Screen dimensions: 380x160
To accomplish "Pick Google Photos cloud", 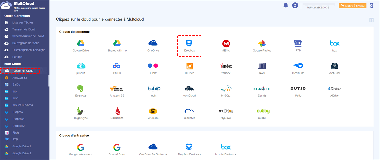I will [262, 46].
